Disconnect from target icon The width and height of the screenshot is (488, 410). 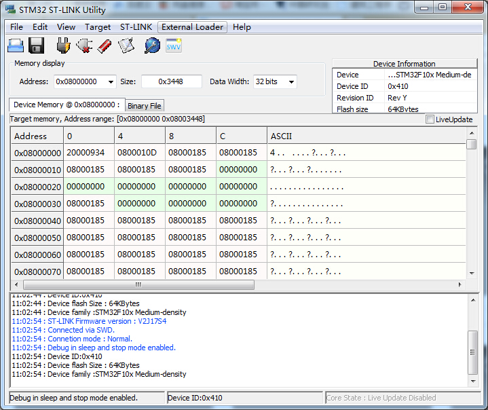click(84, 45)
